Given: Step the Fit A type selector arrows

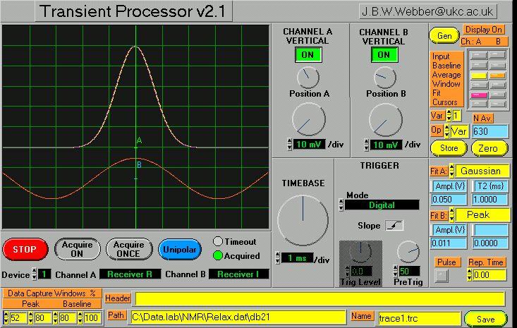Looking at the screenshot, I should [x=451, y=171].
